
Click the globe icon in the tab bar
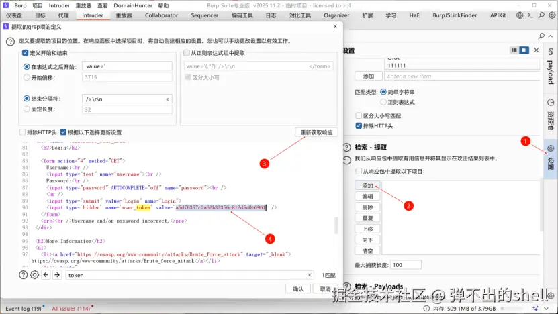click(x=520, y=15)
